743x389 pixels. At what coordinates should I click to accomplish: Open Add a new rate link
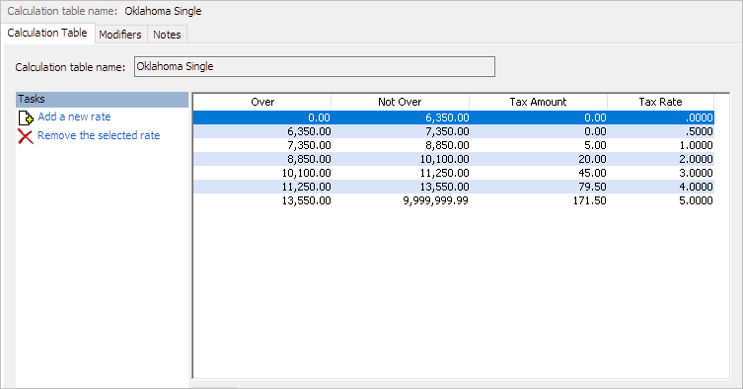[x=74, y=117]
